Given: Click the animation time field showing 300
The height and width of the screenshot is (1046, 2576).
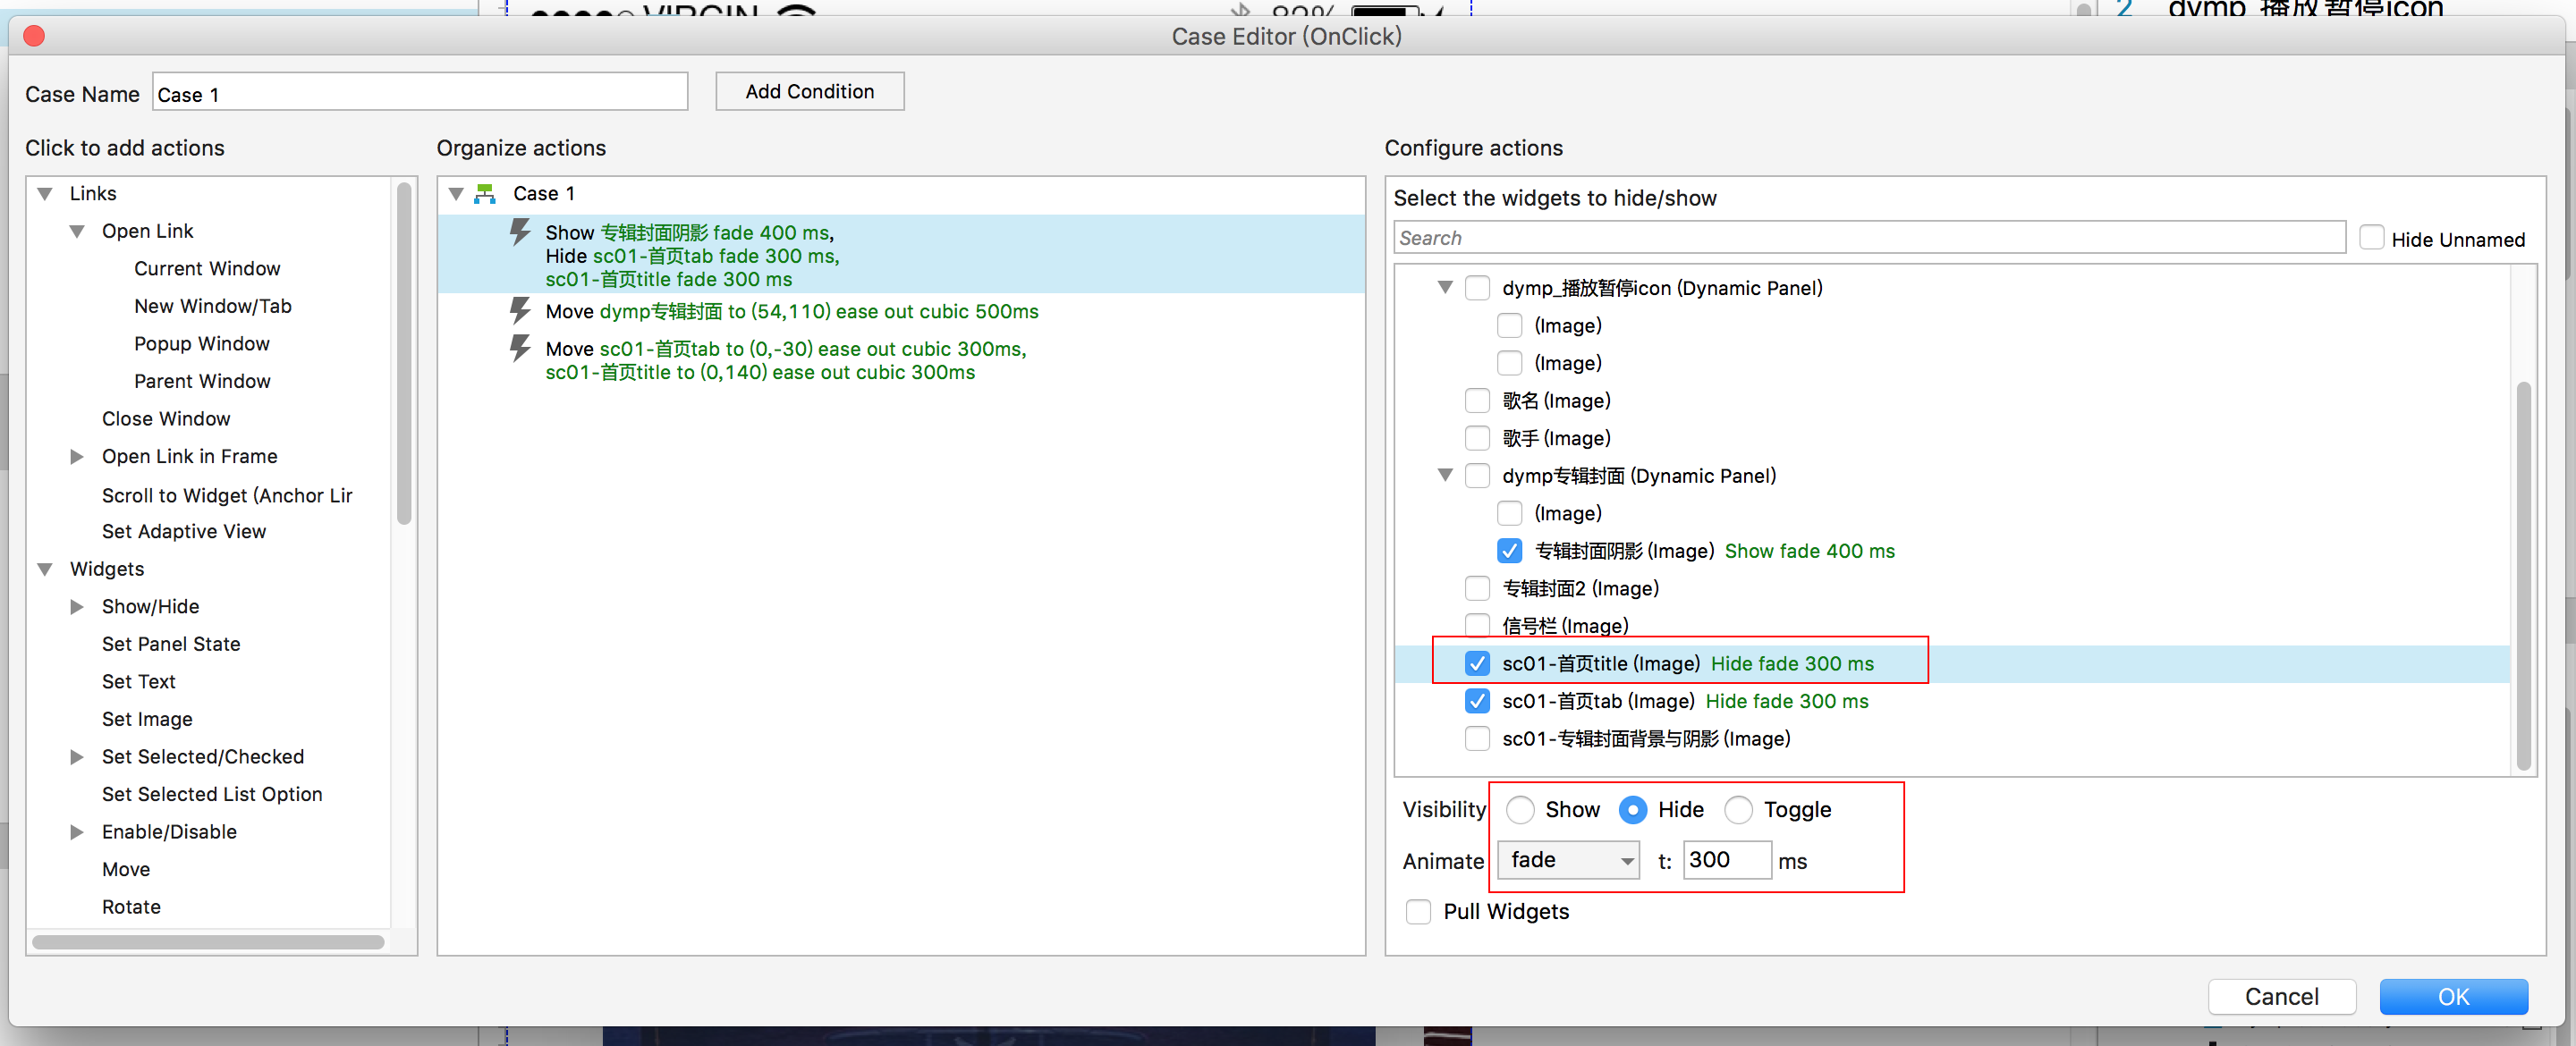Looking at the screenshot, I should (1727, 860).
